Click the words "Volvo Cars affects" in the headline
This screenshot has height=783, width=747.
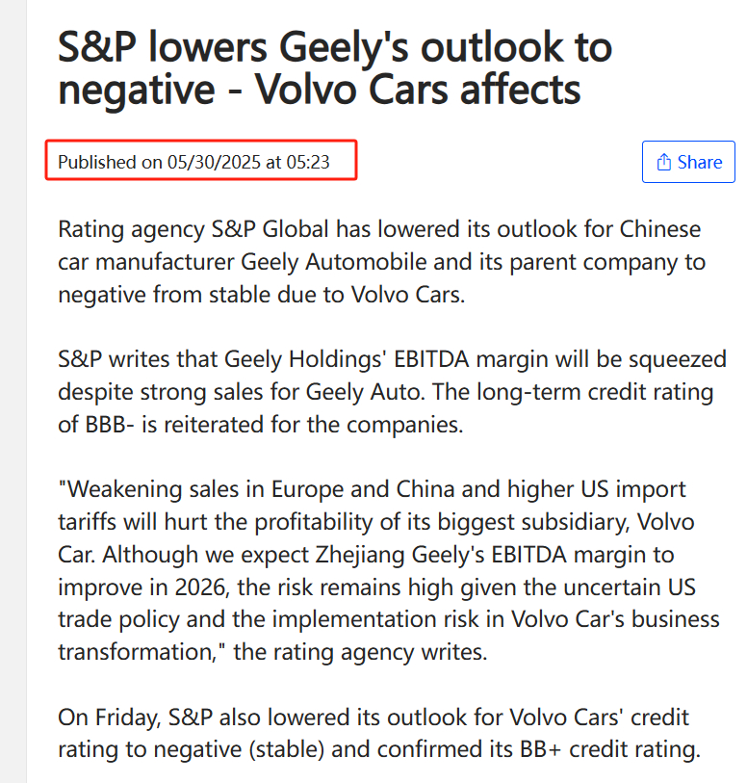click(418, 90)
